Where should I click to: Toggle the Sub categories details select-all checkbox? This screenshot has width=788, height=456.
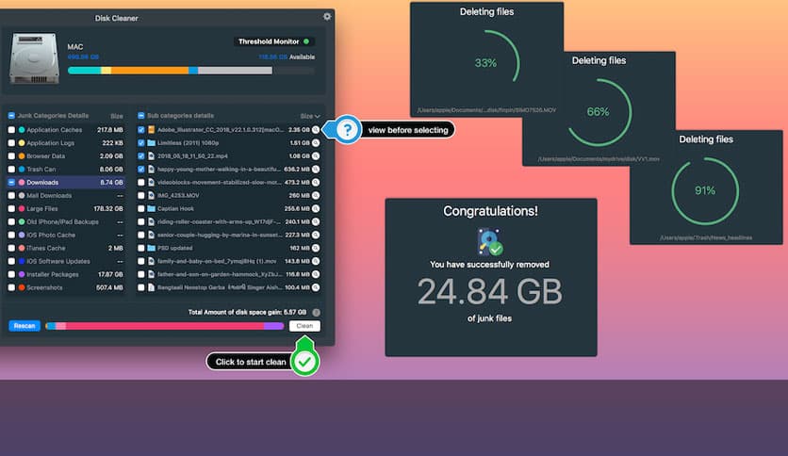pos(141,116)
